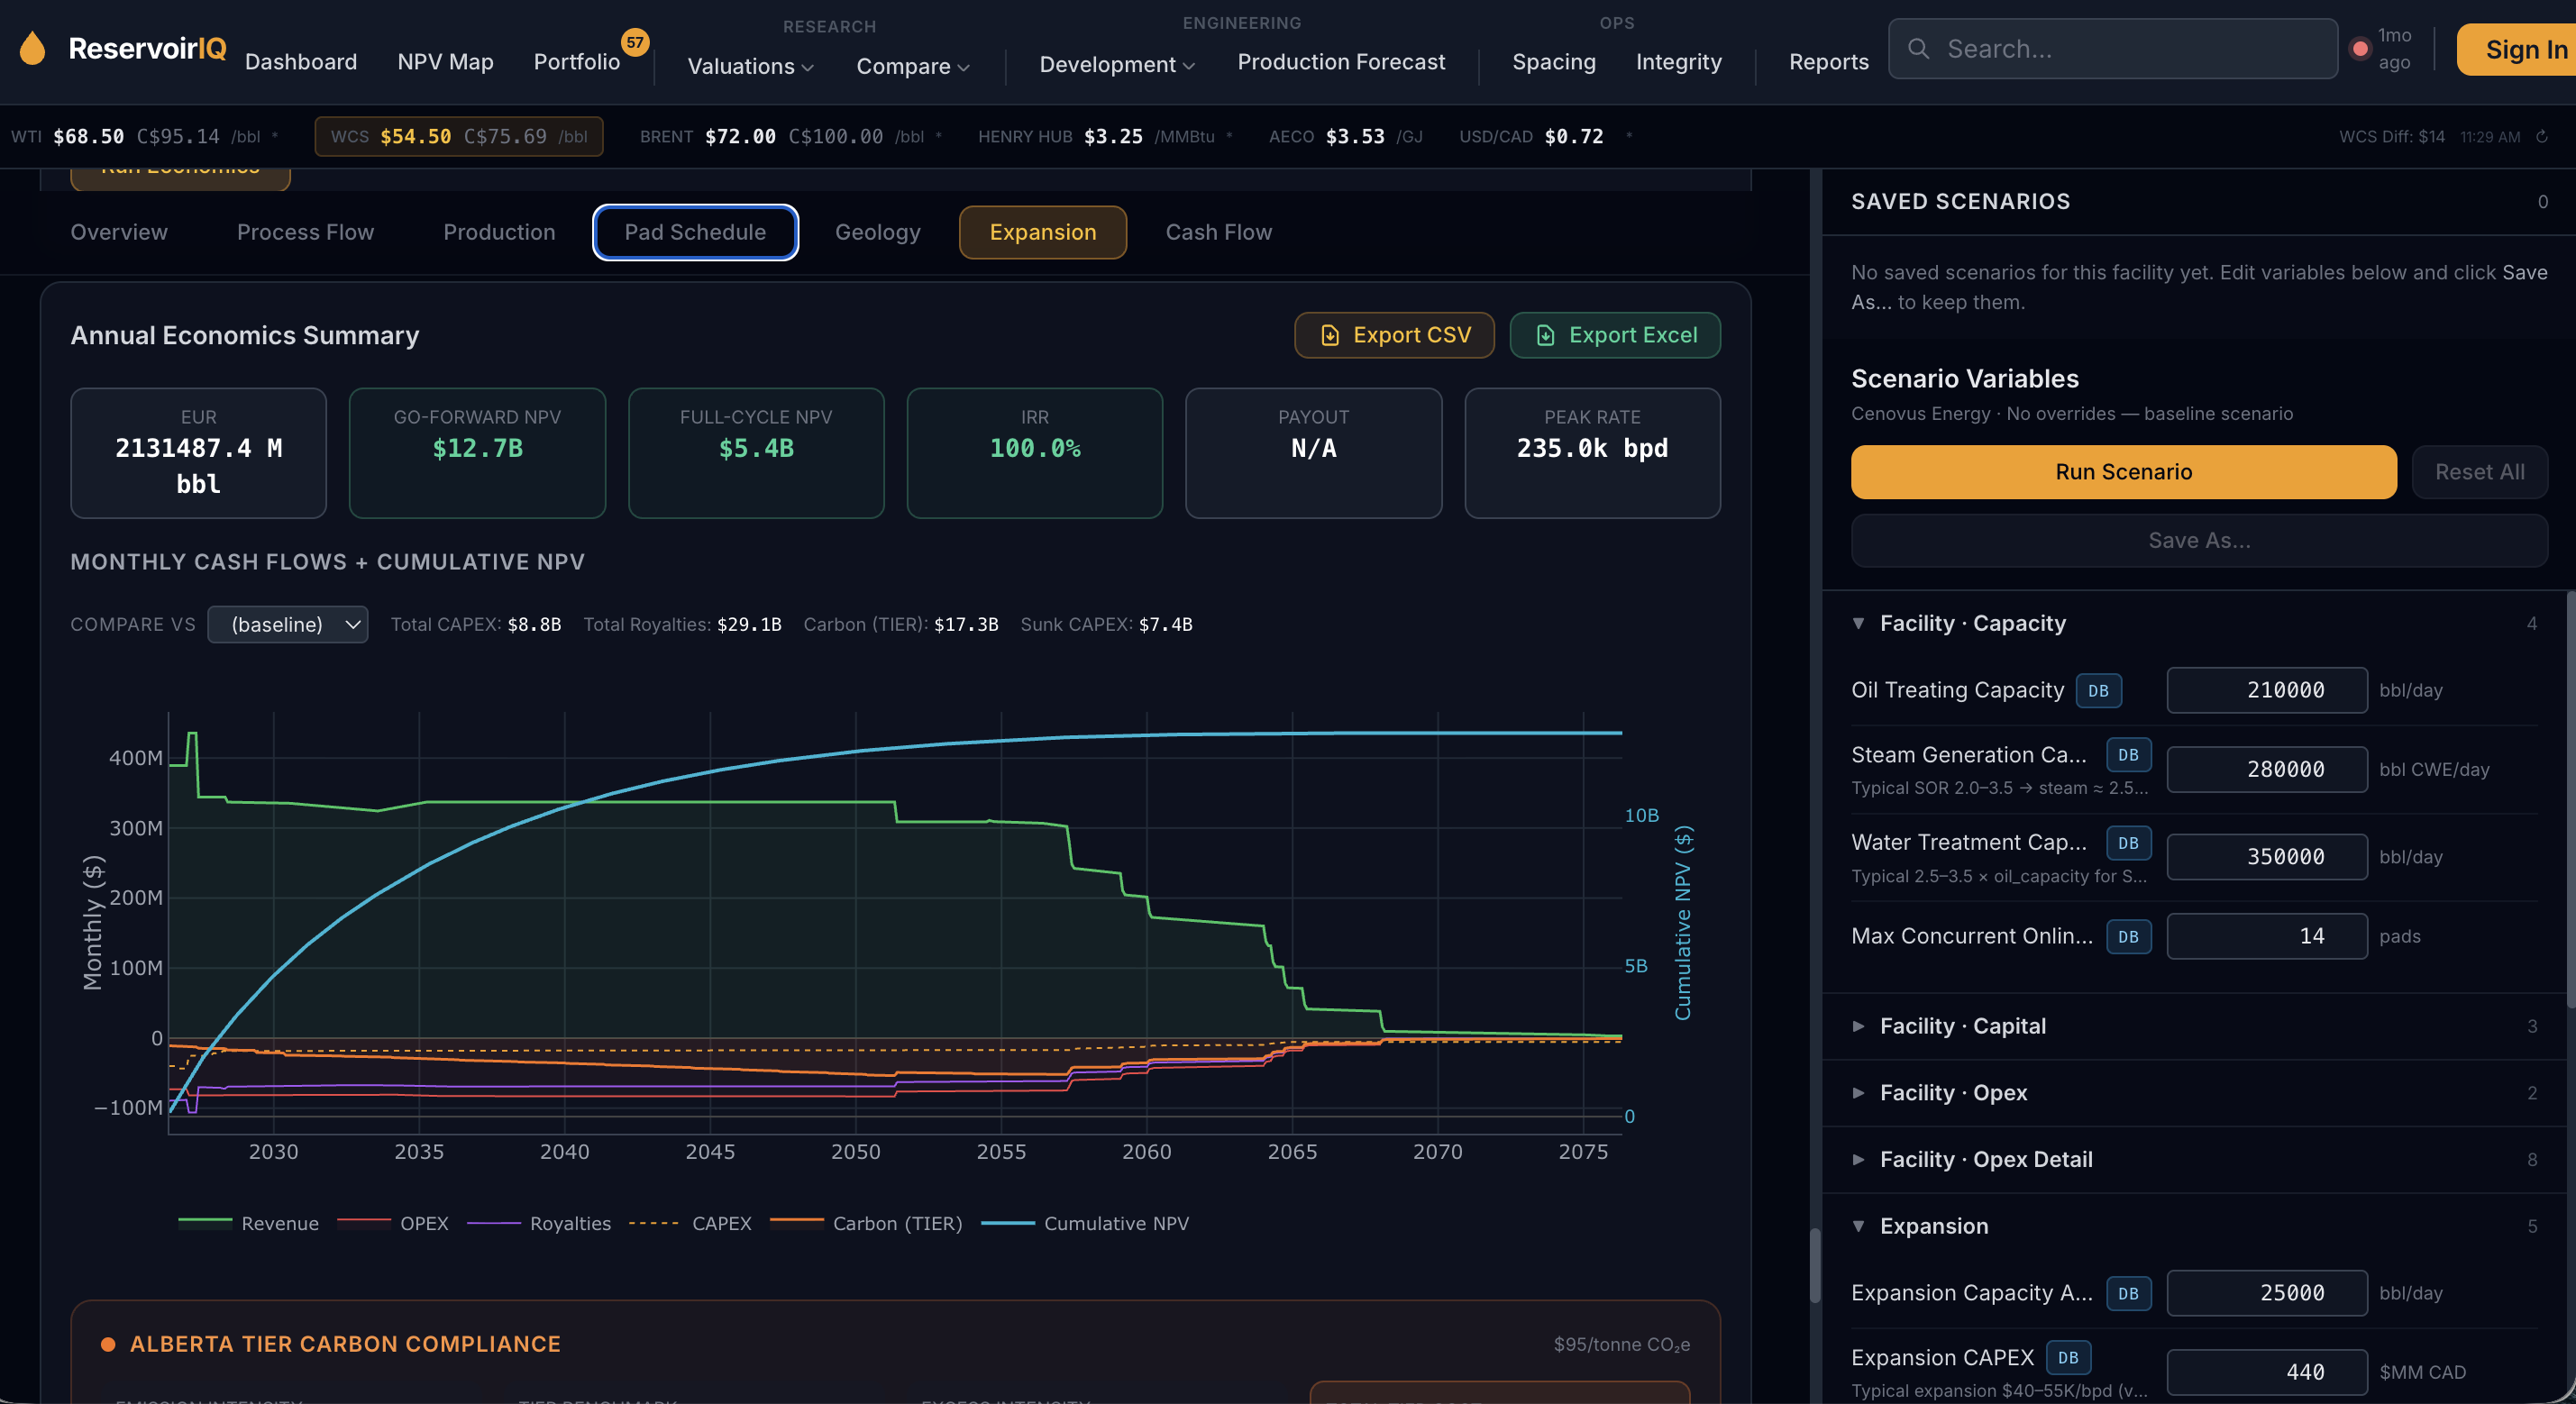Screen dimensions: 2576x1404
Task: Switch to the Pad Schedule tab
Action: click(x=695, y=232)
